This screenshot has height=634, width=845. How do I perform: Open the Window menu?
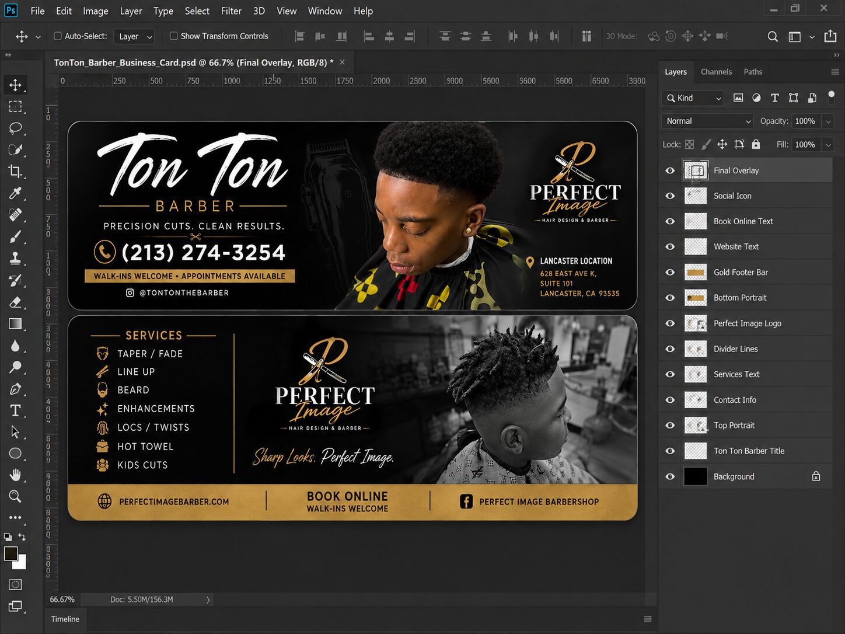(x=325, y=11)
